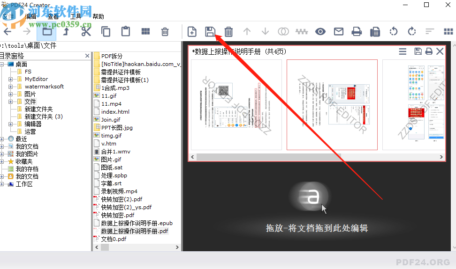The width and height of the screenshot is (456, 269).
Task: Rotate page clockwise icon
Action: tap(412, 31)
